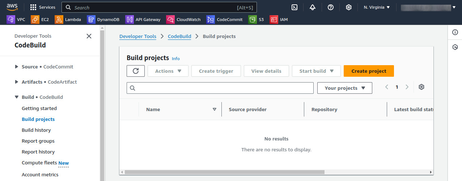Viewport: 462px width, 181px height.
Task: Open the AWS home logo
Action: coord(12,7)
